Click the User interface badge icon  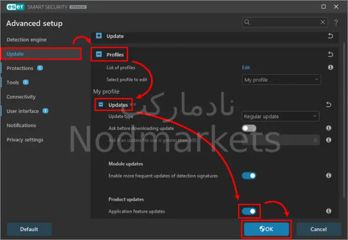[x=45, y=111]
